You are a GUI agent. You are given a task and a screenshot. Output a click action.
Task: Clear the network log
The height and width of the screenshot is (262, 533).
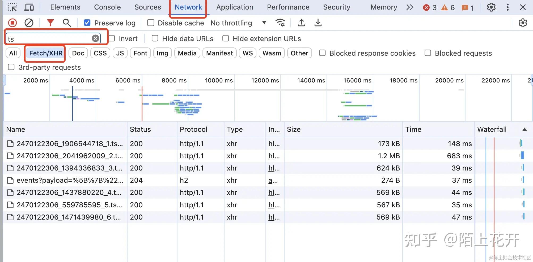(x=29, y=23)
